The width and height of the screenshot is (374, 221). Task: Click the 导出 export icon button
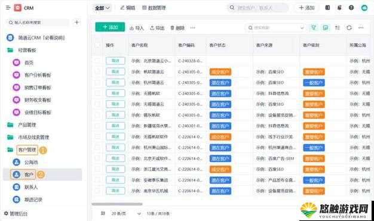157,28
